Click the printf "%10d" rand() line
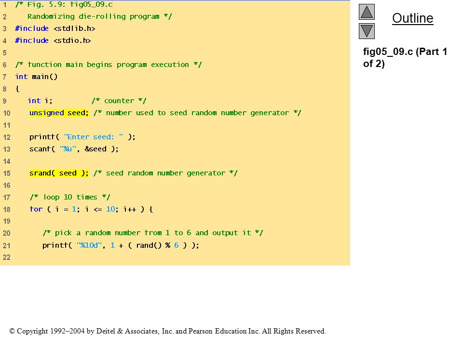Viewport: 463px width, 347px height. 121,245
